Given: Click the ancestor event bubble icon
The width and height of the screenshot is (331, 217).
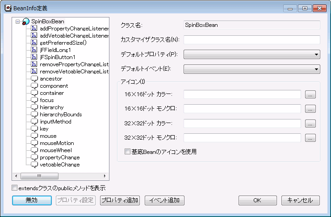Looking at the screenshot, I should click(x=34, y=79).
